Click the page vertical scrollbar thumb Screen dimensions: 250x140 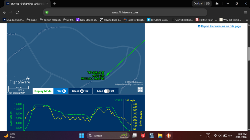pos(249,54)
